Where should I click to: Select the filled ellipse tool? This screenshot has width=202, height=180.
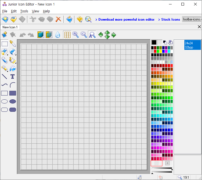[x=13, y=101]
